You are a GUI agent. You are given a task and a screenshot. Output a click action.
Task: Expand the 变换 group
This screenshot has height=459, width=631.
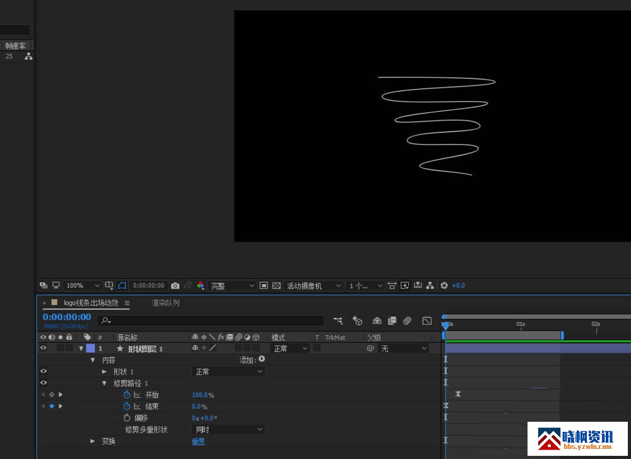pos(93,441)
